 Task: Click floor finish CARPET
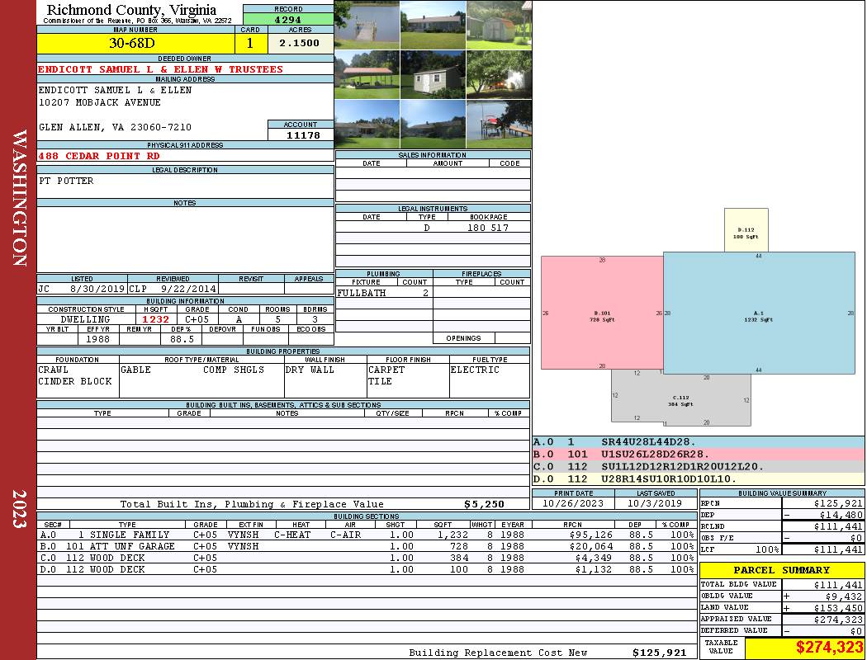point(386,370)
